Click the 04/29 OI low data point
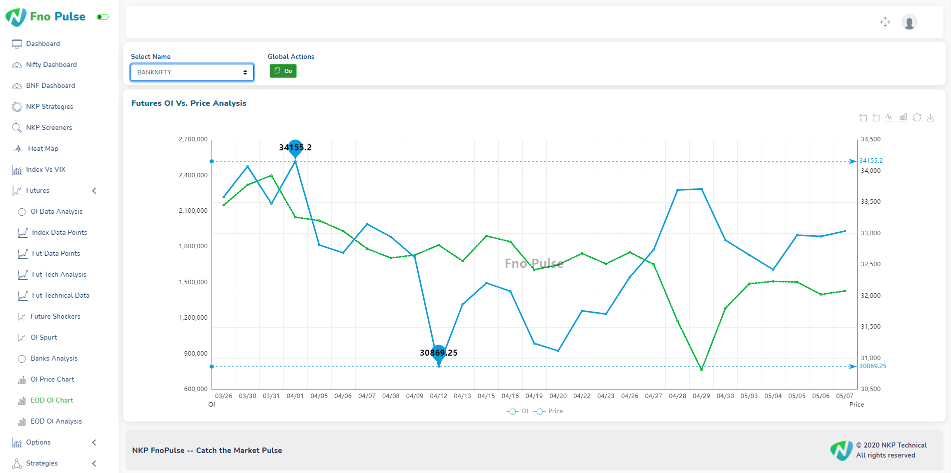 [x=701, y=370]
